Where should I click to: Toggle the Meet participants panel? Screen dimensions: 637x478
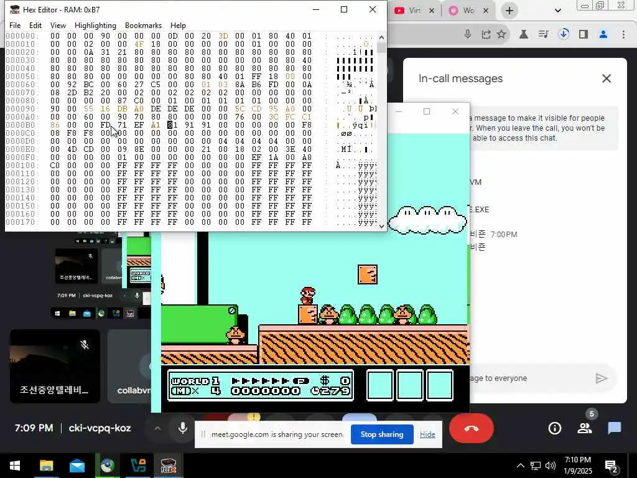(x=585, y=428)
